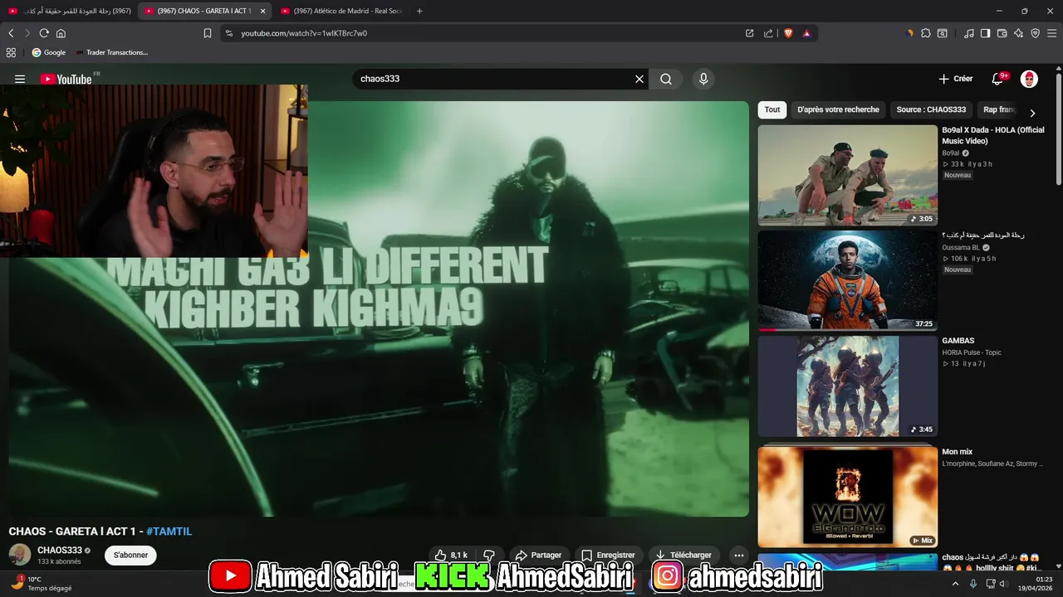
Task: Open the Mon mix WOW thumbnail
Action: pyautogui.click(x=847, y=497)
